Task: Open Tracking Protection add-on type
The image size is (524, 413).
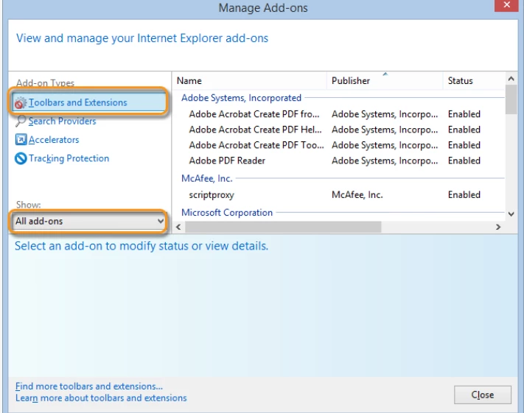Action: [x=69, y=158]
